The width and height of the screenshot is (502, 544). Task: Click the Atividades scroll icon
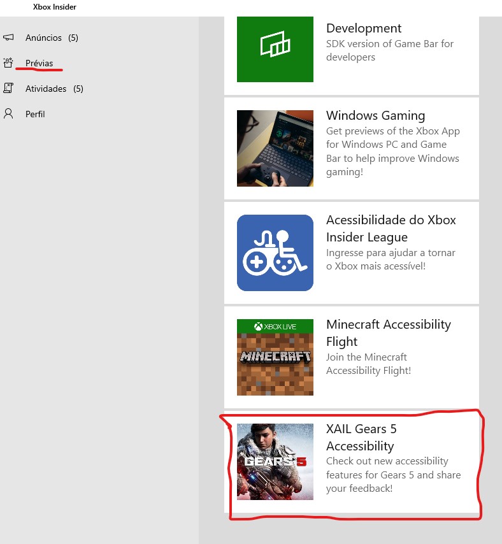coord(8,88)
